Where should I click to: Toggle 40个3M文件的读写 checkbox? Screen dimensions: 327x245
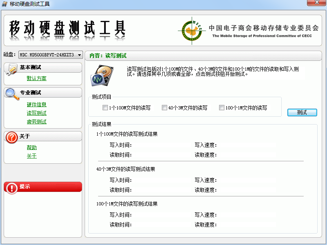click(x=164, y=108)
